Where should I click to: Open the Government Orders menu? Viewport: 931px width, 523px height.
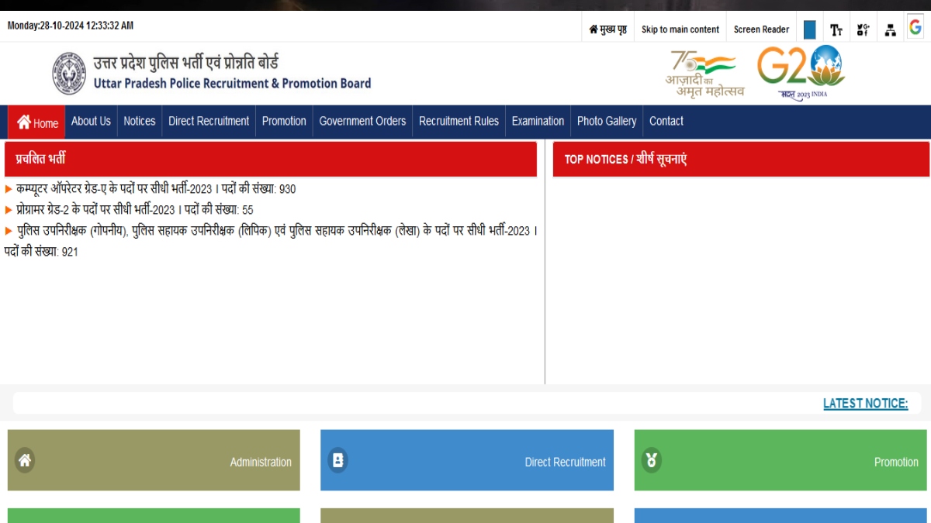362,121
